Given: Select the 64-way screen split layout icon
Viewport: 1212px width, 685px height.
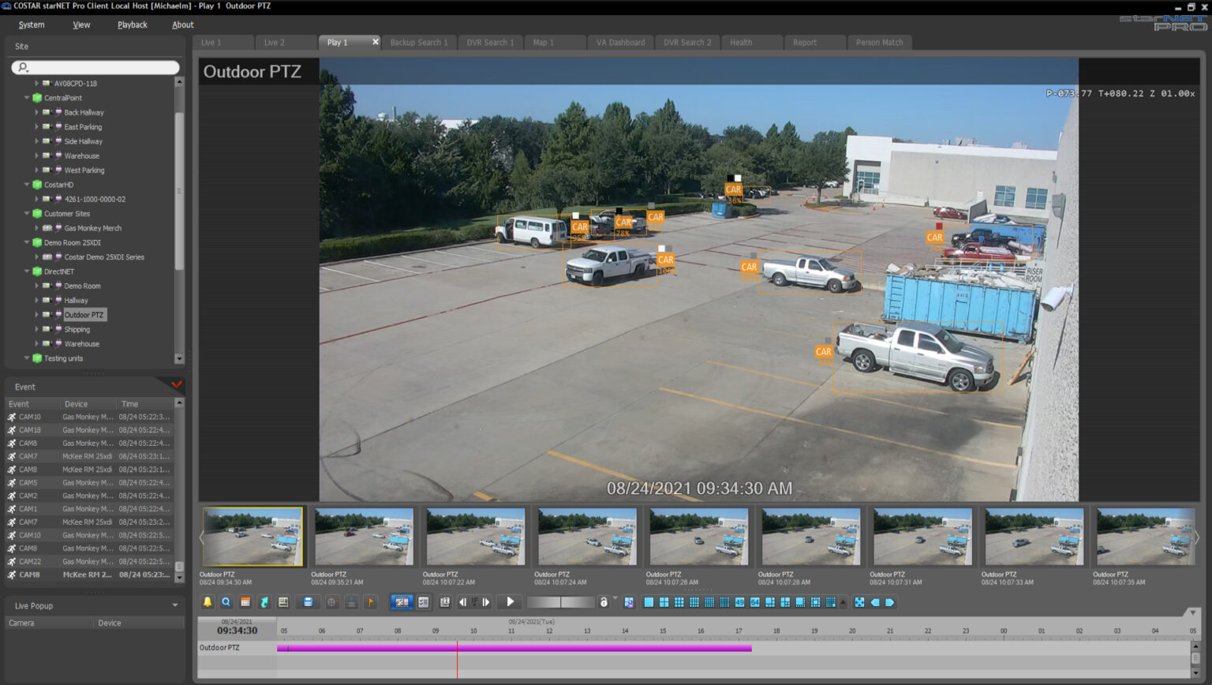Looking at the screenshot, I should click(754, 602).
